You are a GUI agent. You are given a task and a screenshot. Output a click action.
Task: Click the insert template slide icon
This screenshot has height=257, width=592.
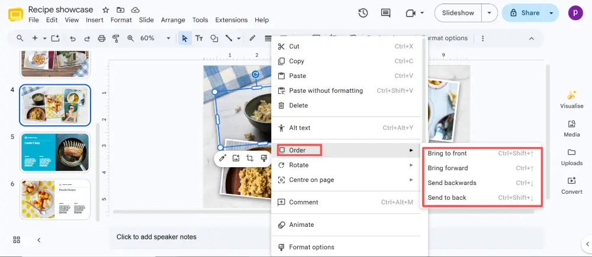pos(56,38)
